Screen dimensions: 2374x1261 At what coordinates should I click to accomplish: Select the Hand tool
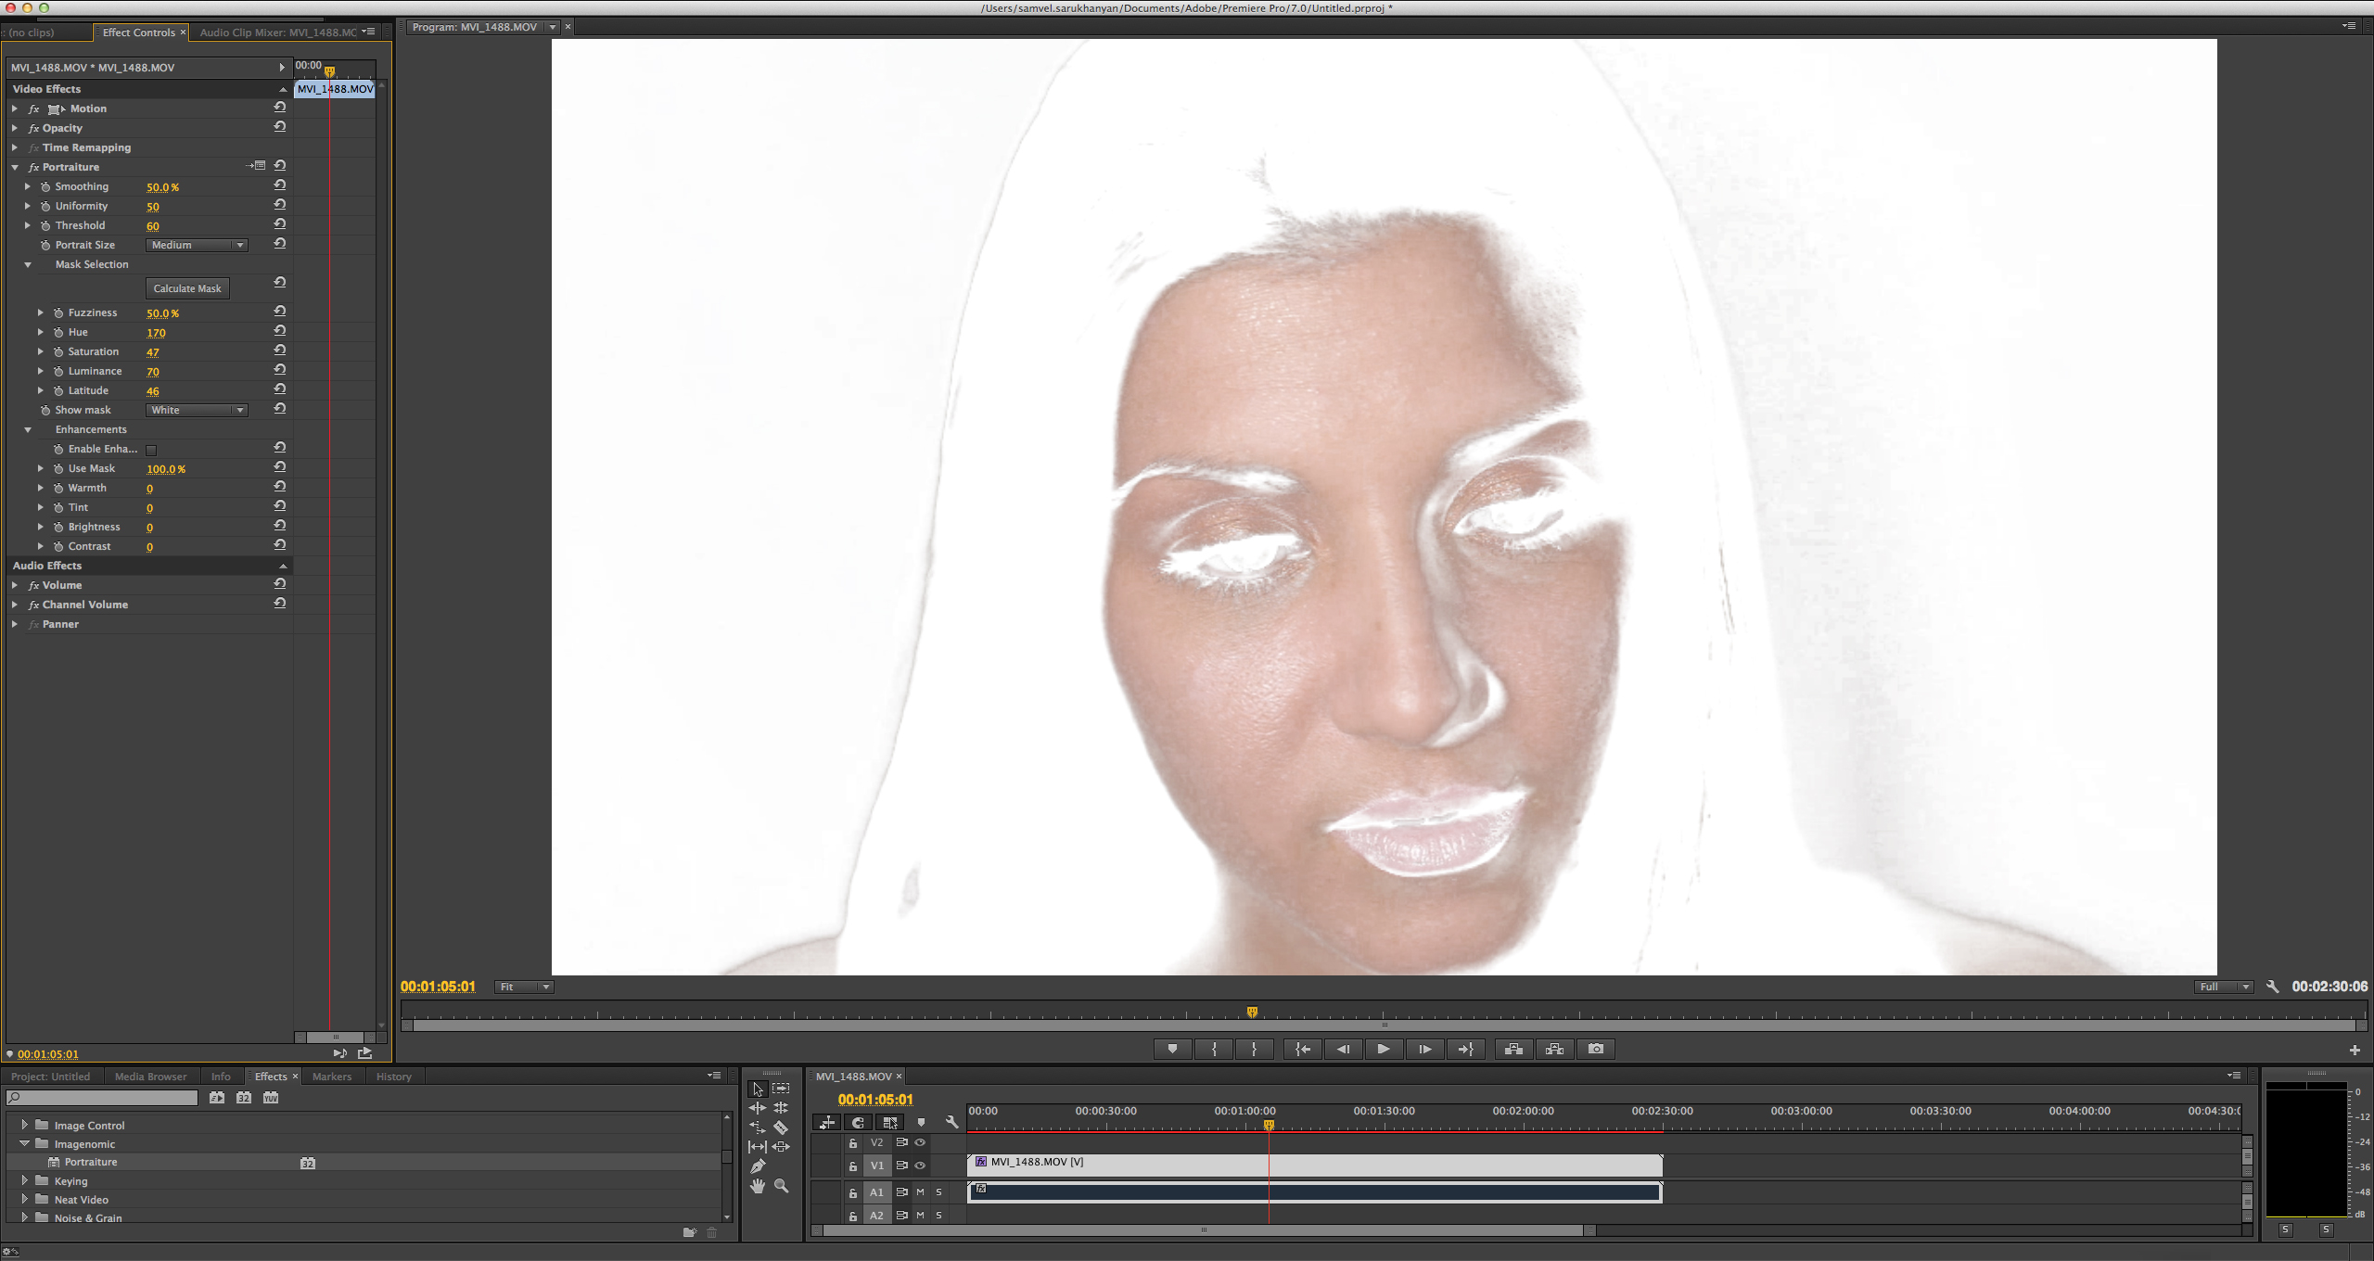click(758, 1186)
